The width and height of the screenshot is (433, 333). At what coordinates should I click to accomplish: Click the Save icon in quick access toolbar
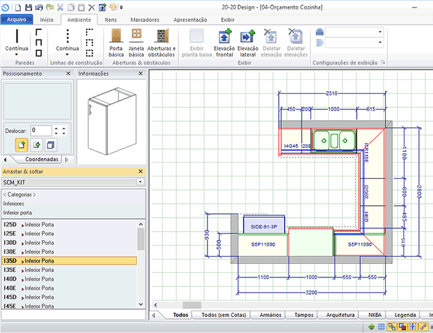click(x=28, y=8)
